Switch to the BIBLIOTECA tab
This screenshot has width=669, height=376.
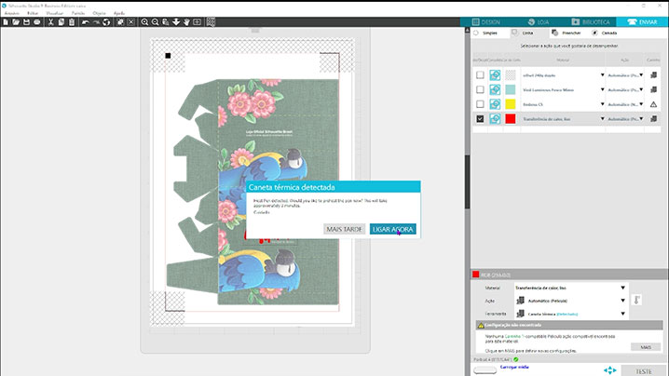592,20
